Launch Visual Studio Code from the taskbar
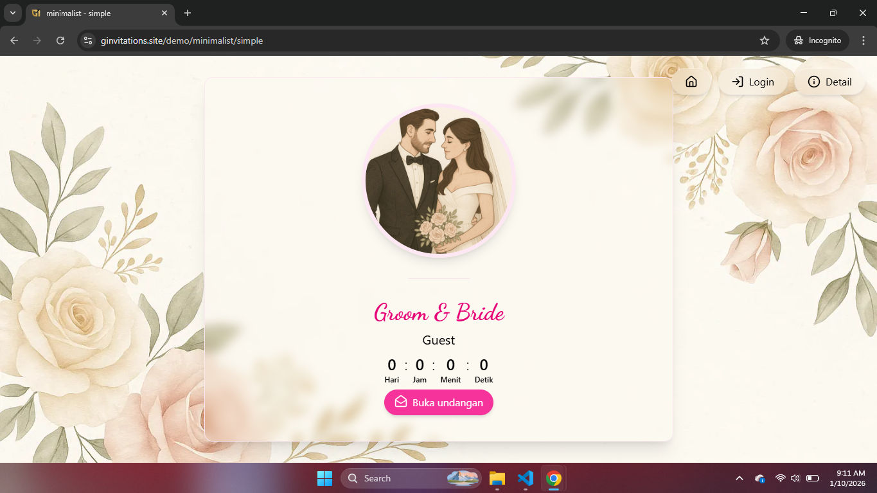Screen dimensions: 877x493 pyautogui.click(x=525, y=478)
